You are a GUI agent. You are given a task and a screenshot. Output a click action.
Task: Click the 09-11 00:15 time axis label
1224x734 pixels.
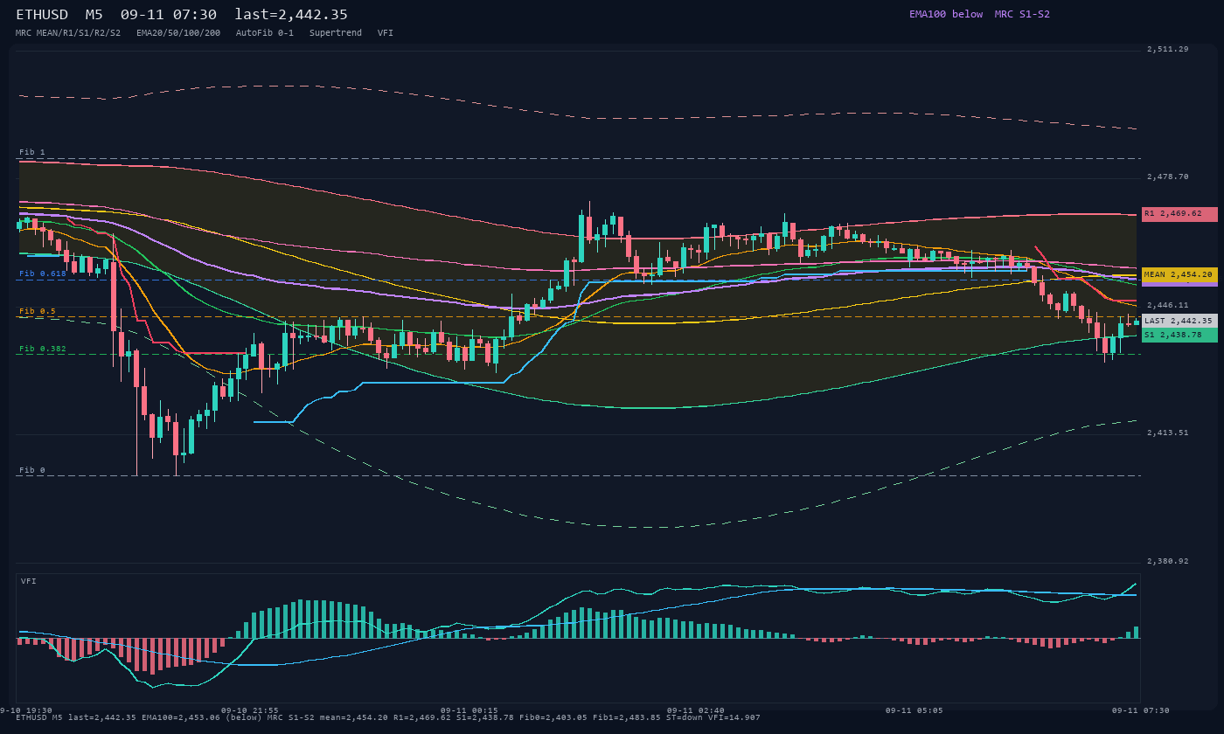469,710
